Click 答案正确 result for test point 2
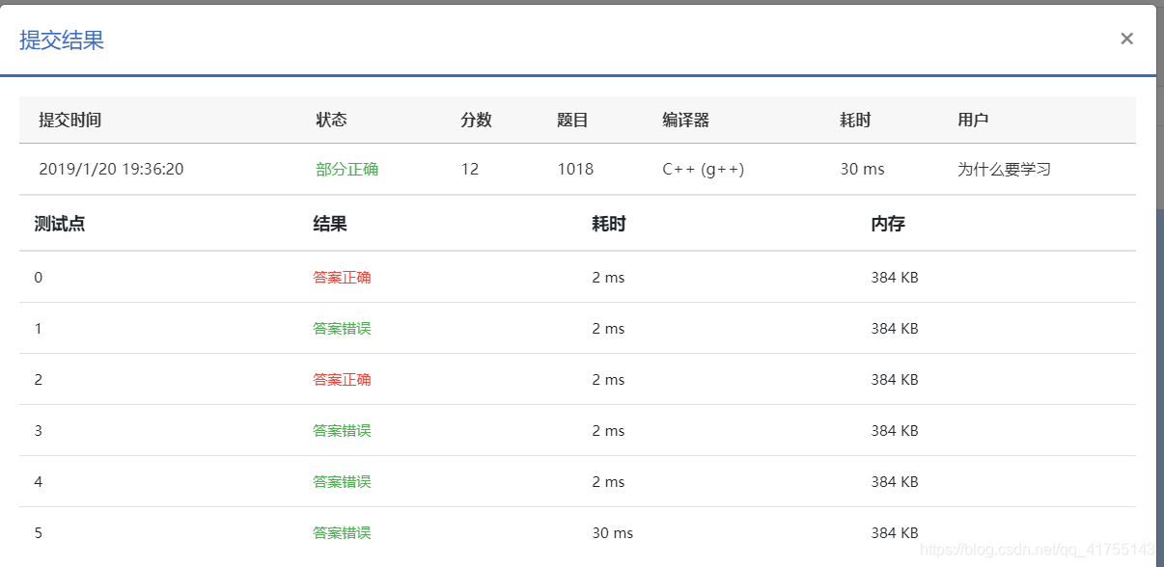1164x567 pixels. [342, 380]
